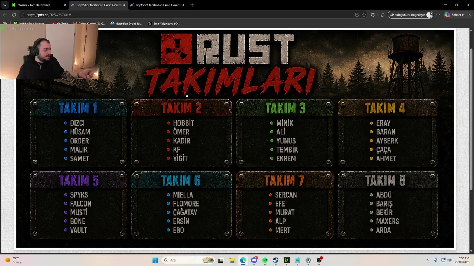
Task: Click the MAXERS name in Takım 8
Action: (x=387, y=221)
